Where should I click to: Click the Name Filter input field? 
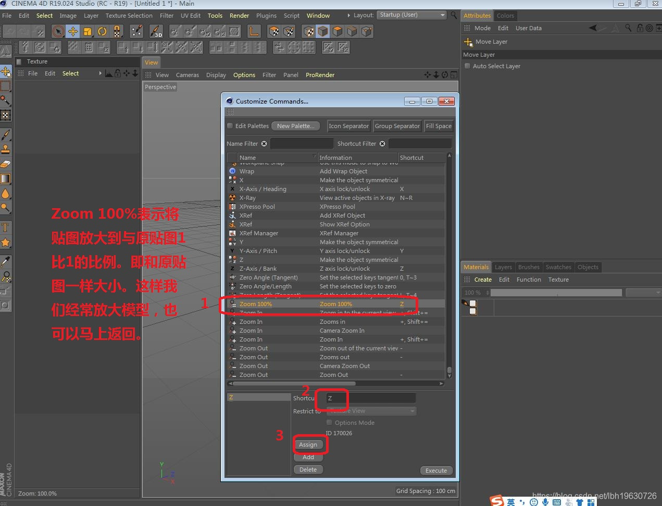(x=302, y=144)
